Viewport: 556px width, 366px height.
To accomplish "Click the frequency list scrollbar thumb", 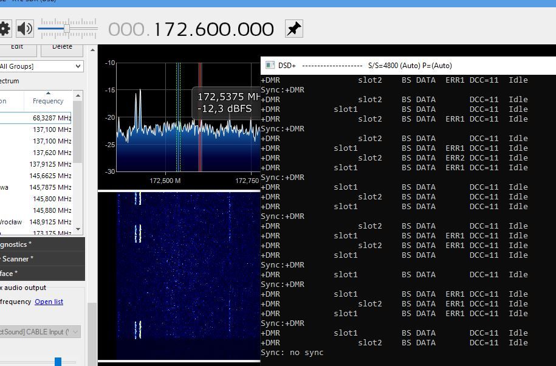I will click(78, 131).
